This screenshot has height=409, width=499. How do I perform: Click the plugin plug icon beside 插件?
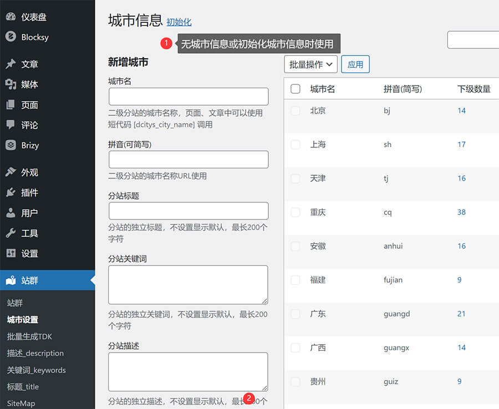[11, 192]
